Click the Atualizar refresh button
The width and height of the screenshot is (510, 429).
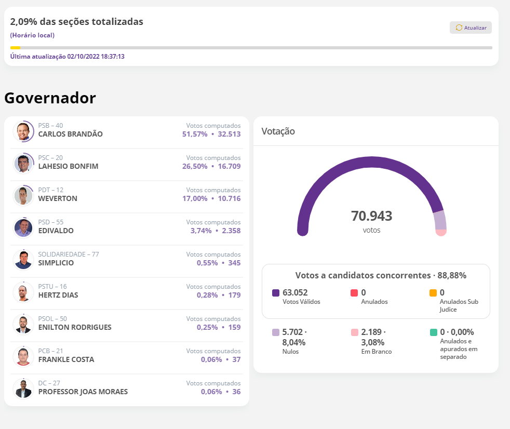(x=471, y=28)
